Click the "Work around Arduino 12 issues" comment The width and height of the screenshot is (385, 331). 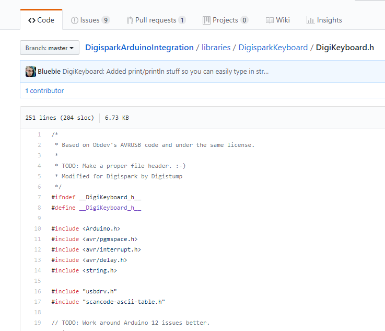tap(131, 323)
